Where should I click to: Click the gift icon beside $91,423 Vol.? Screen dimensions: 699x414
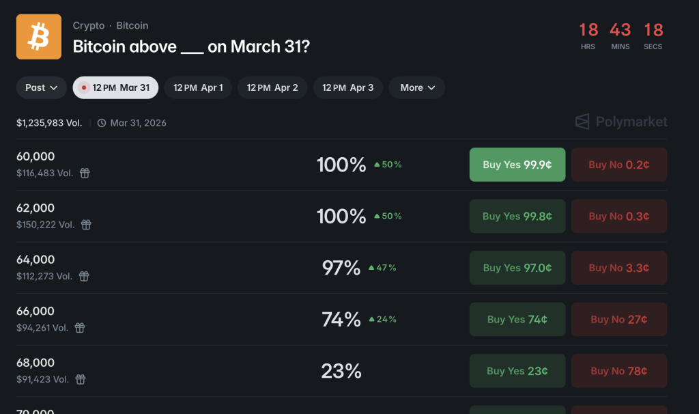[x=81, y=379]
